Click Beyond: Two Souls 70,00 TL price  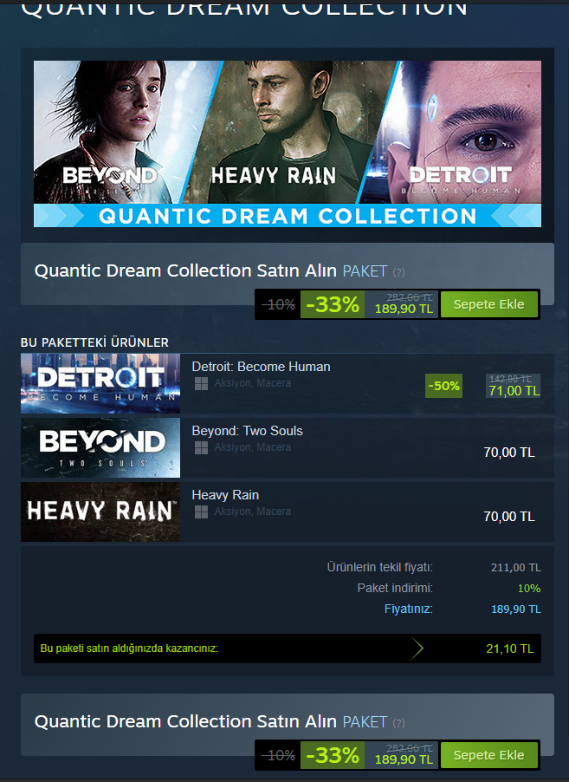pyautogui.click(x=509, y=453)
